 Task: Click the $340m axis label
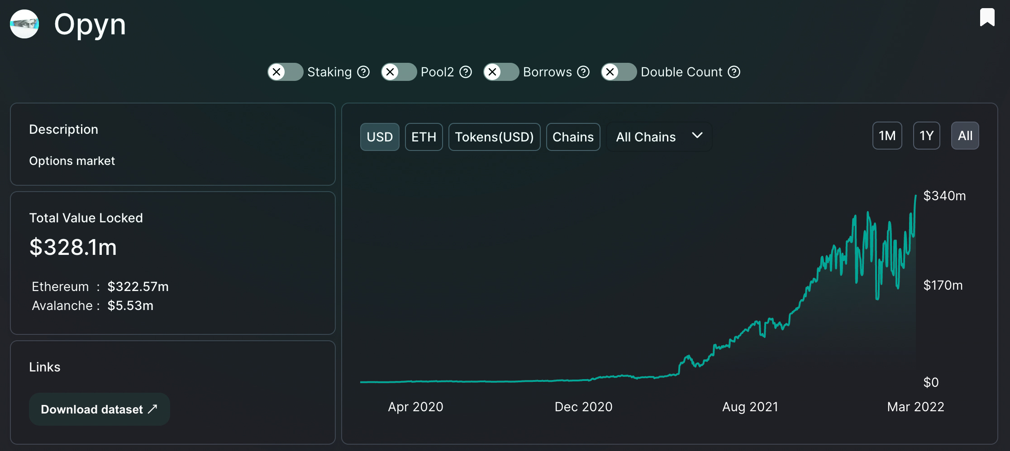pos(944,196)
